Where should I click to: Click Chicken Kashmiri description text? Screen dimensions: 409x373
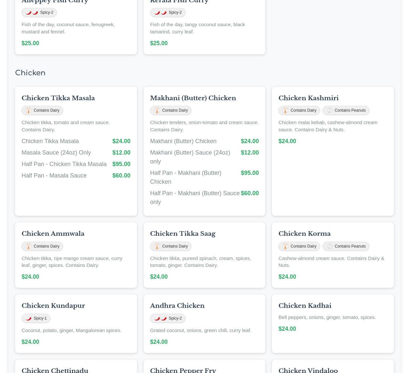tap(328, 126)
